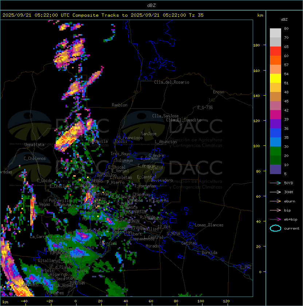303x306 pixels.
Task: Pick the bright yellow 51-54 dBZ swatch
Action: pyautogui.click(x=275, y=78)
